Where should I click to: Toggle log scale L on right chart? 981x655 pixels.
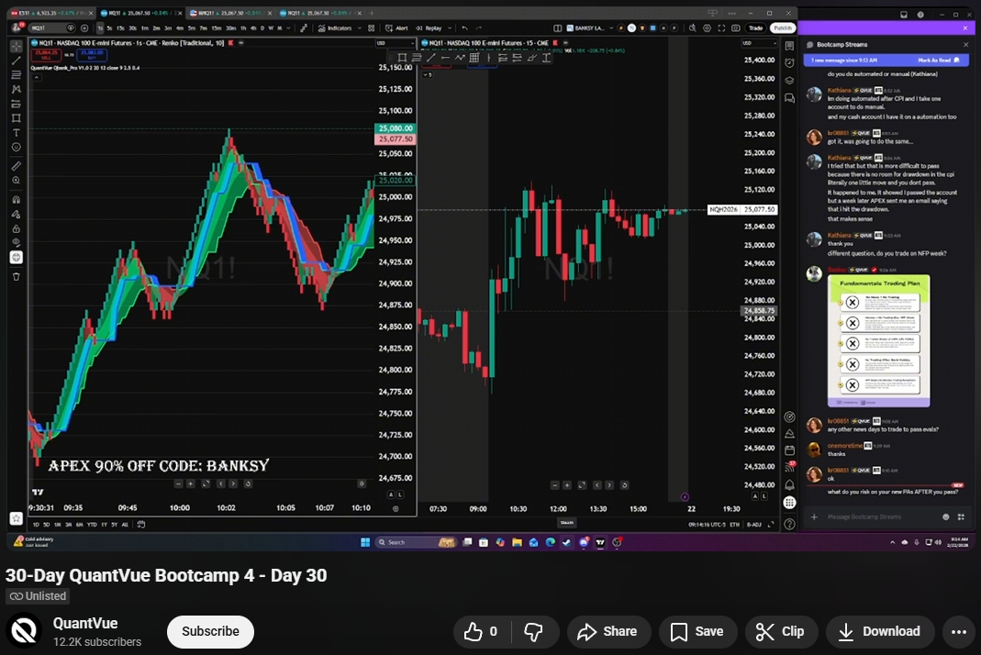coord(764,495)
